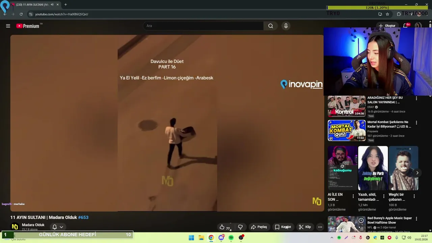
Task: Click the video player to pause
Action: pos(167,123)
